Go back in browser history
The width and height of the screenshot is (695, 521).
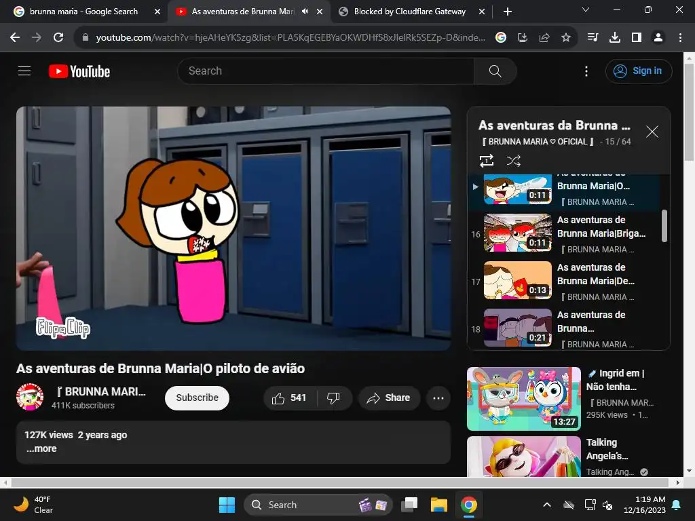tap(15, 38)
